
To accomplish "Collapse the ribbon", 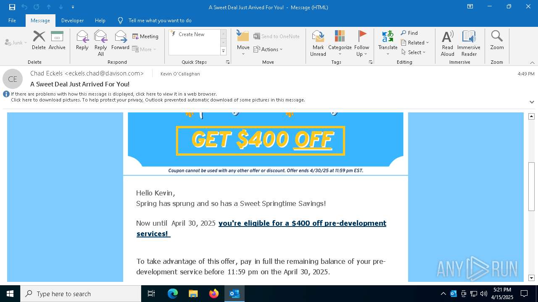I will click(x=532, y=62).
